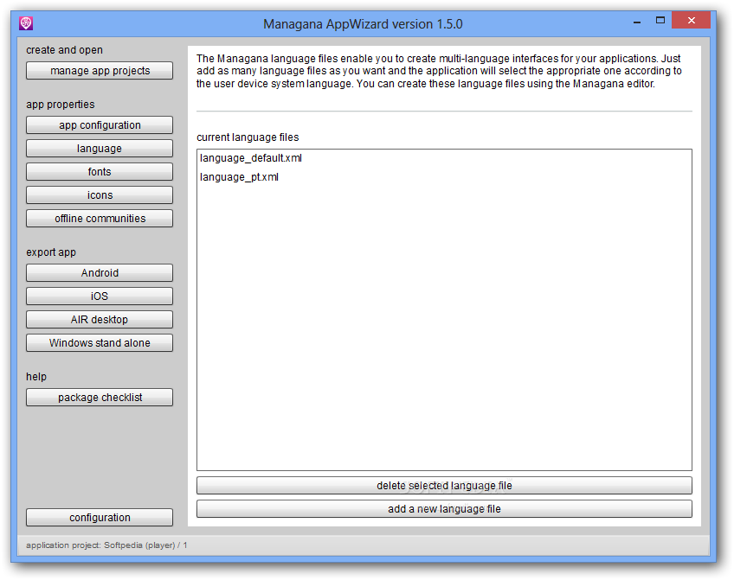Choose Windows stand alone export
734x580 pixels.
click(100, 343)
